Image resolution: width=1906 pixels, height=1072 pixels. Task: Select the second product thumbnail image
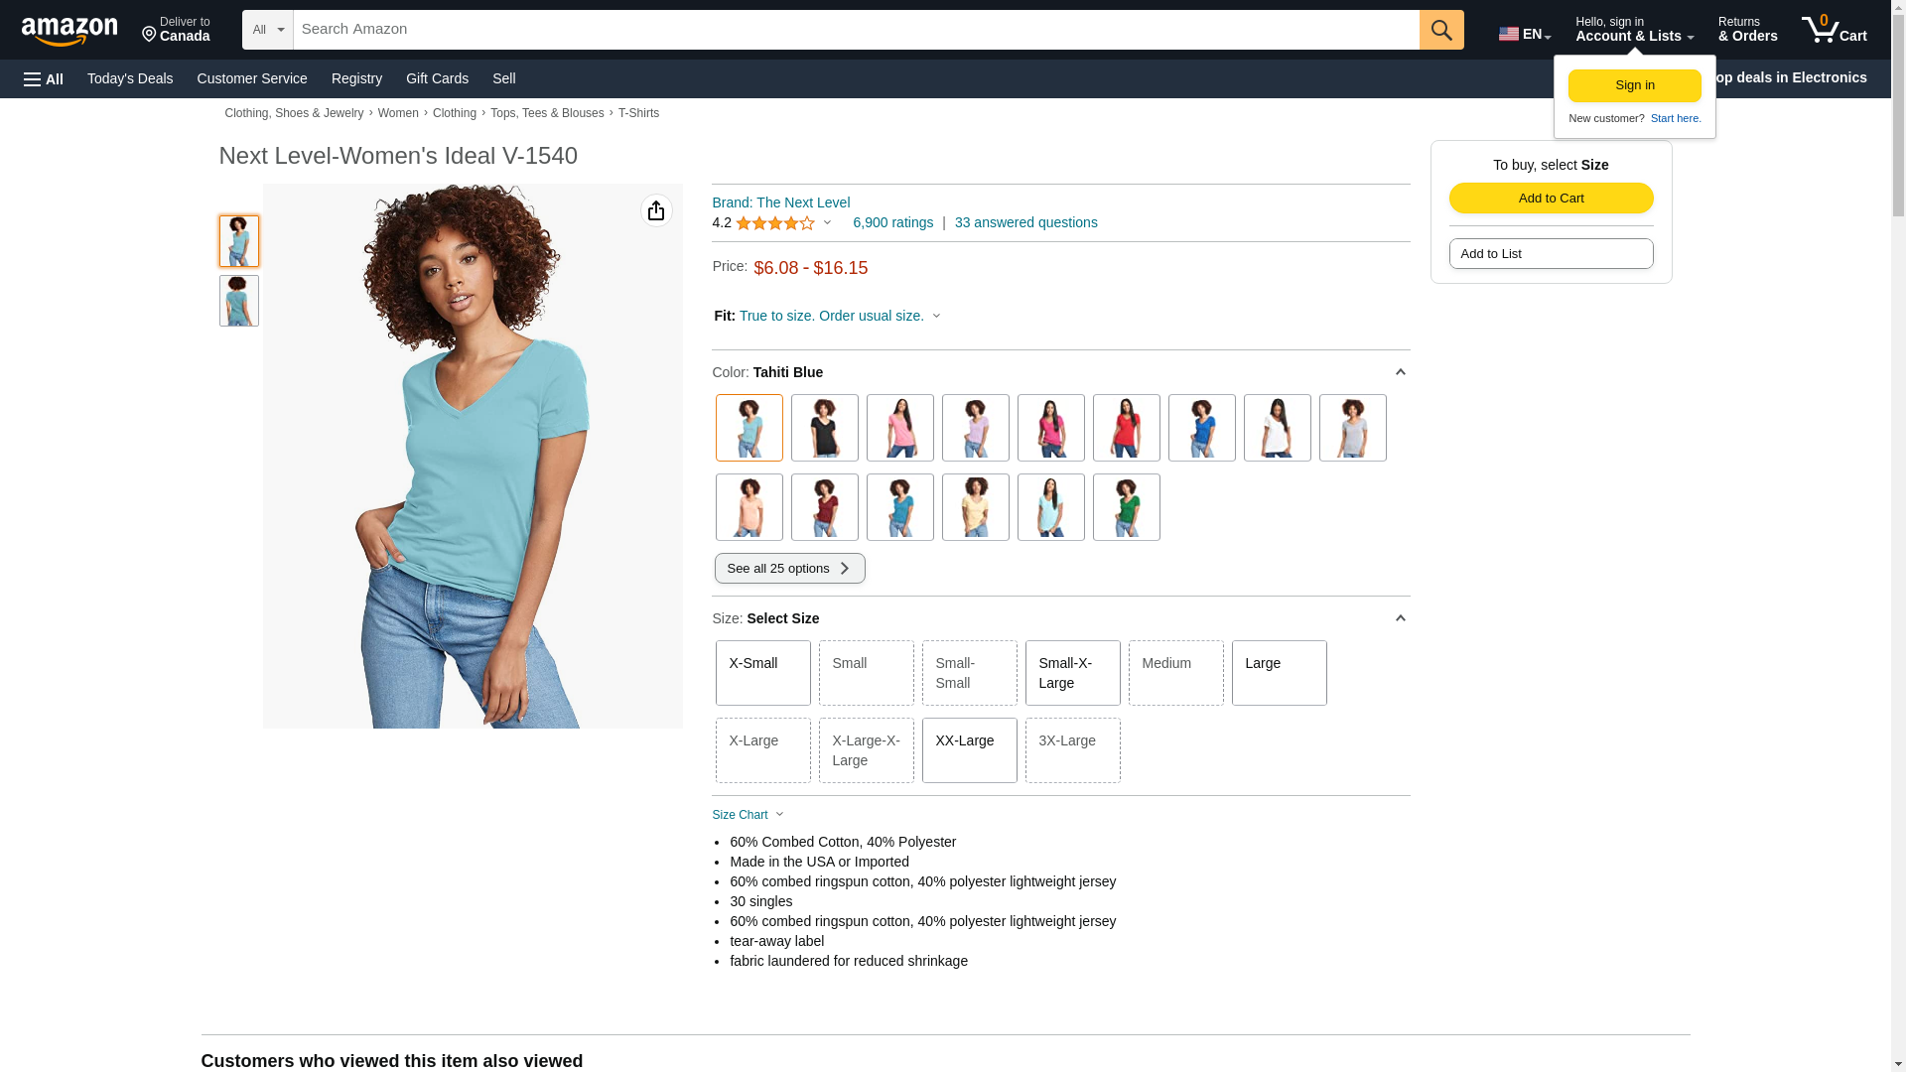click(239, 301)
